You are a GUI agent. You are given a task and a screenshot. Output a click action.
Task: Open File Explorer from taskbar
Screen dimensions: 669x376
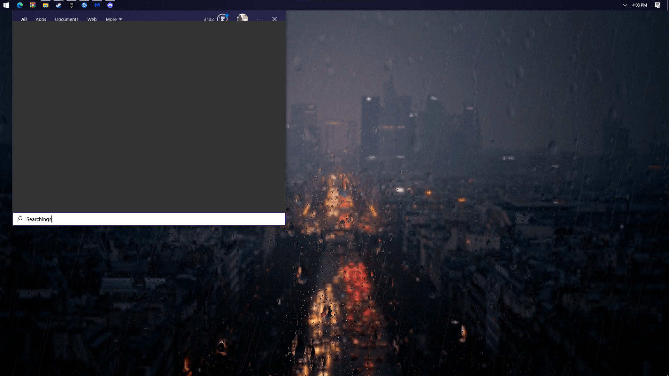click(x=46, y=5)
